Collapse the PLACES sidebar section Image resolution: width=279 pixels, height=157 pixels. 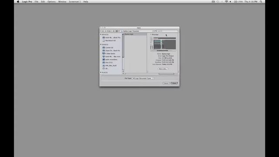tap(101, 72)
